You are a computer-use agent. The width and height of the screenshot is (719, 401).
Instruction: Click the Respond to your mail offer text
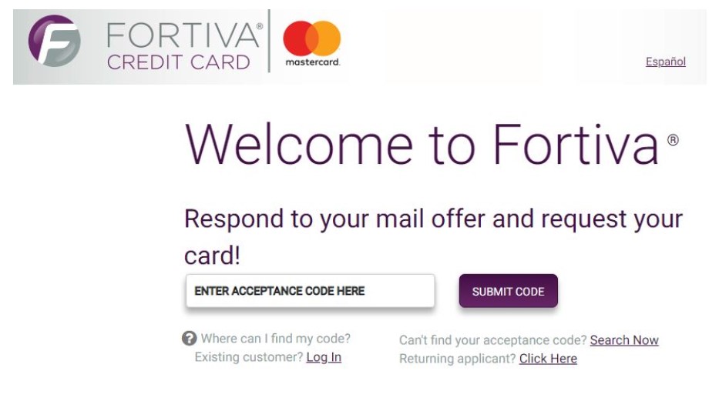433,236
